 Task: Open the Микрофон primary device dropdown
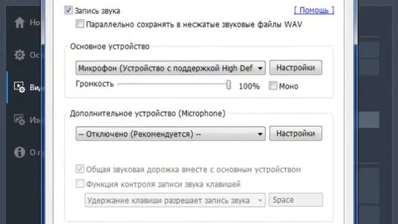point(170,68)
